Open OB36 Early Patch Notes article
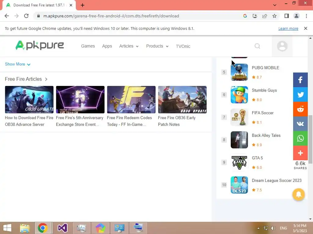 [x=177, y=121]
